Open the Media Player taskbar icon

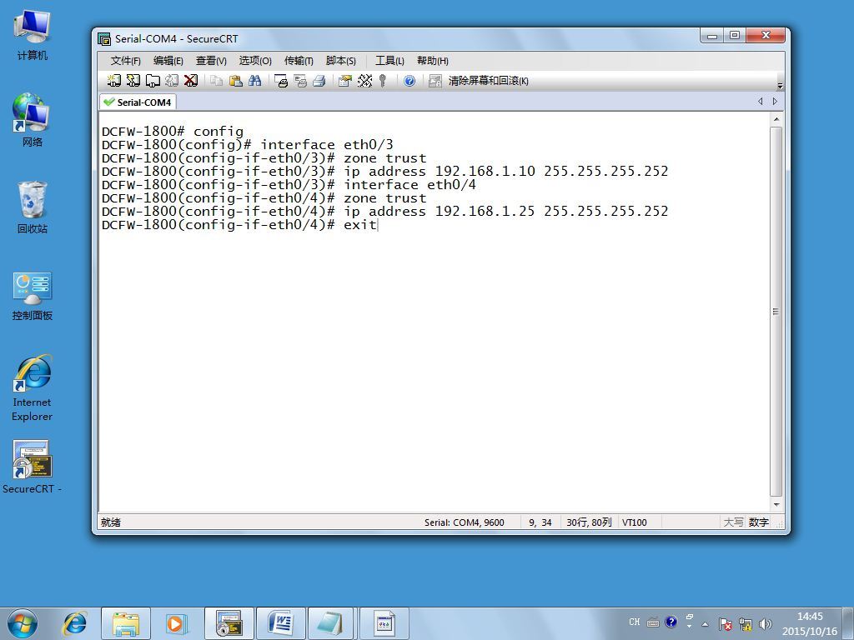(x=176, y=623)
